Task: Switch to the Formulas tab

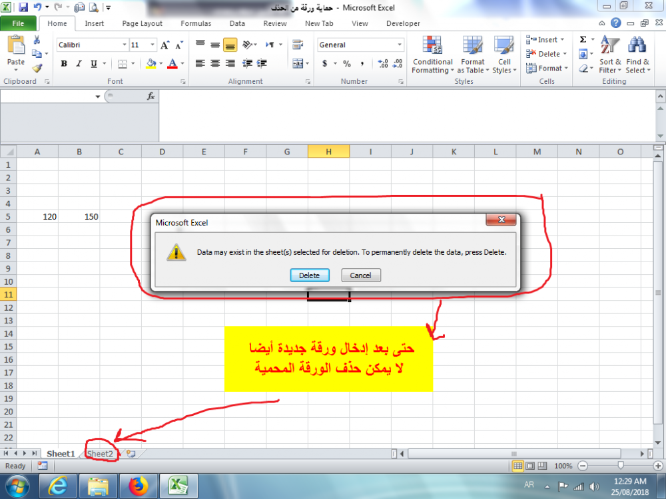Action: [196, 23]
